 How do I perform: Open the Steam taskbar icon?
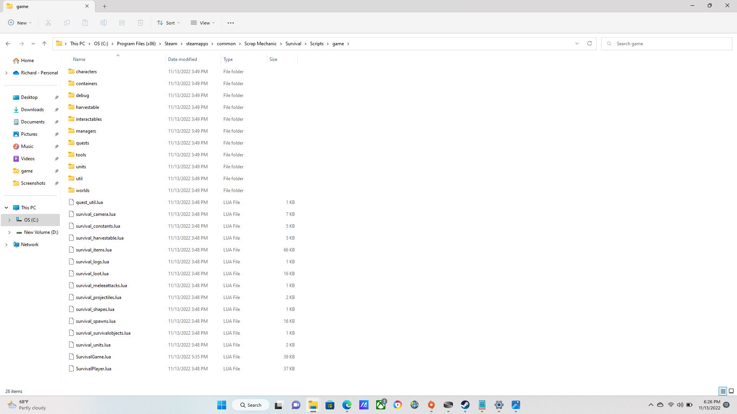pos(465,405)
